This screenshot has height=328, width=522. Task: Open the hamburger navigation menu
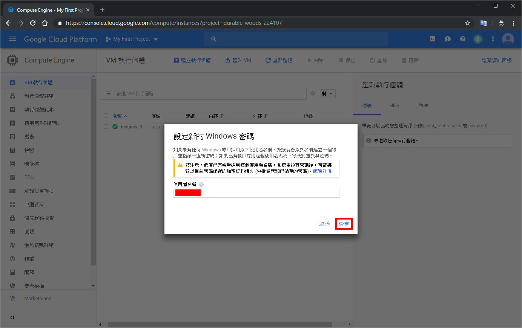click(12, 39)
